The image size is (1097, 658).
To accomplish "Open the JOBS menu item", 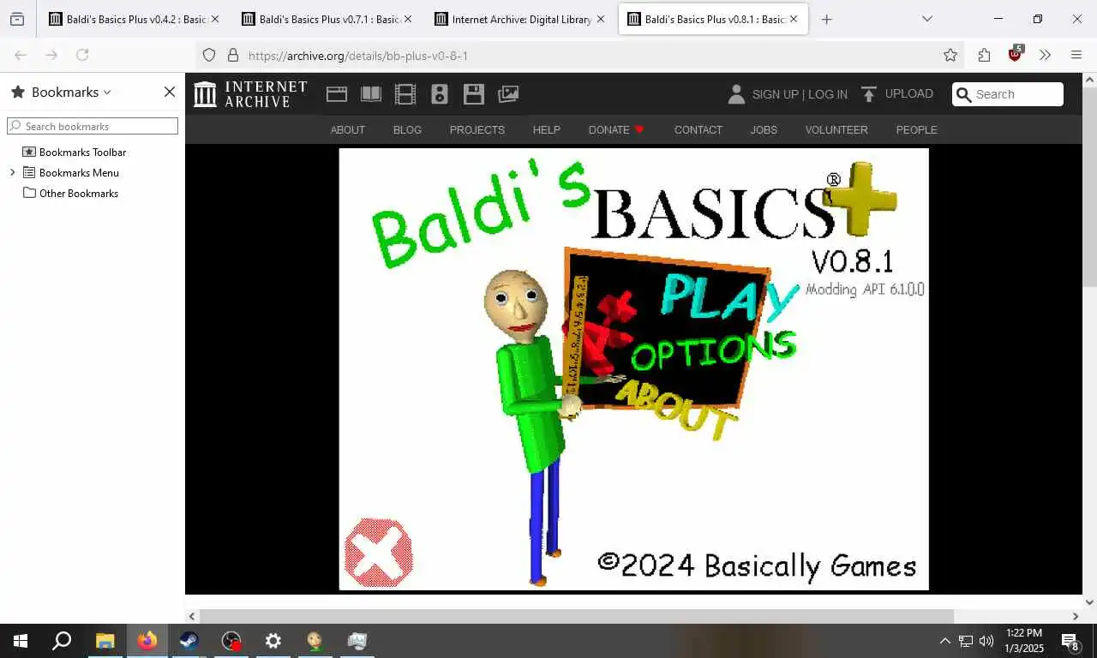I will click(x=764, y=129).
